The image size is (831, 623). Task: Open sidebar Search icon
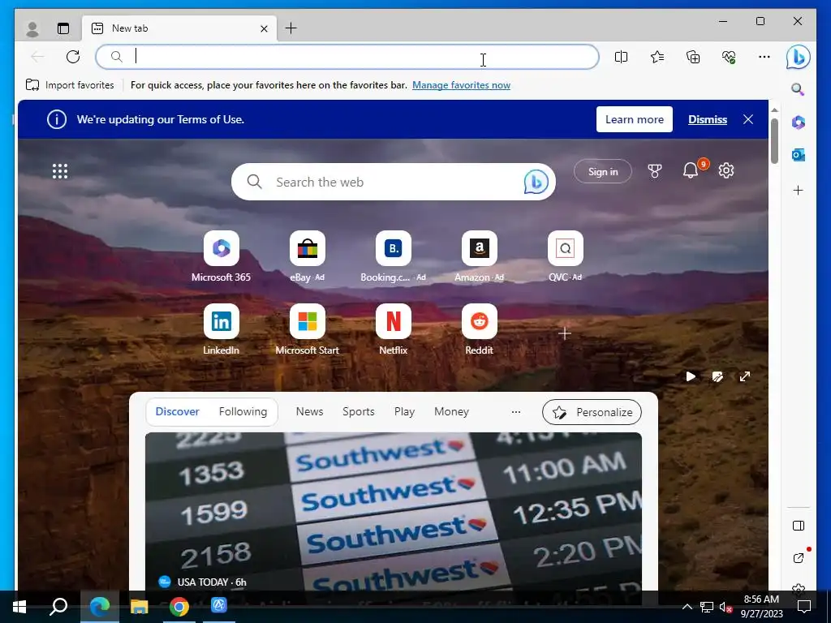[799, 89]
